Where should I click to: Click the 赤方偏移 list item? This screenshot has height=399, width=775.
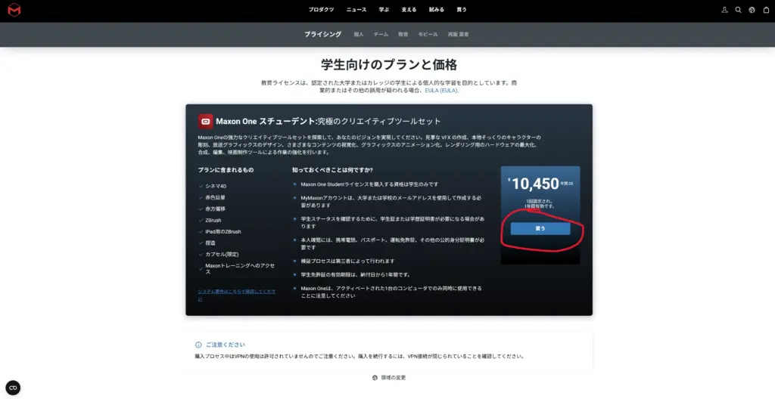point(215,209)
